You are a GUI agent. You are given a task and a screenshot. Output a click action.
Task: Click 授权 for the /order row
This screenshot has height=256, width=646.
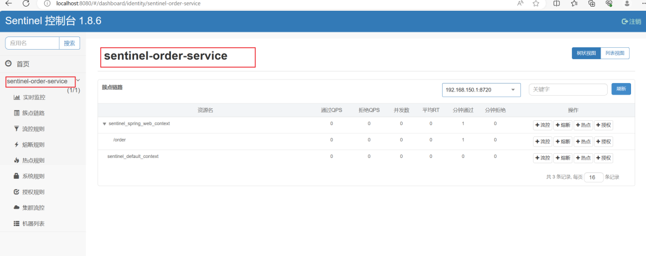point(604,142)
